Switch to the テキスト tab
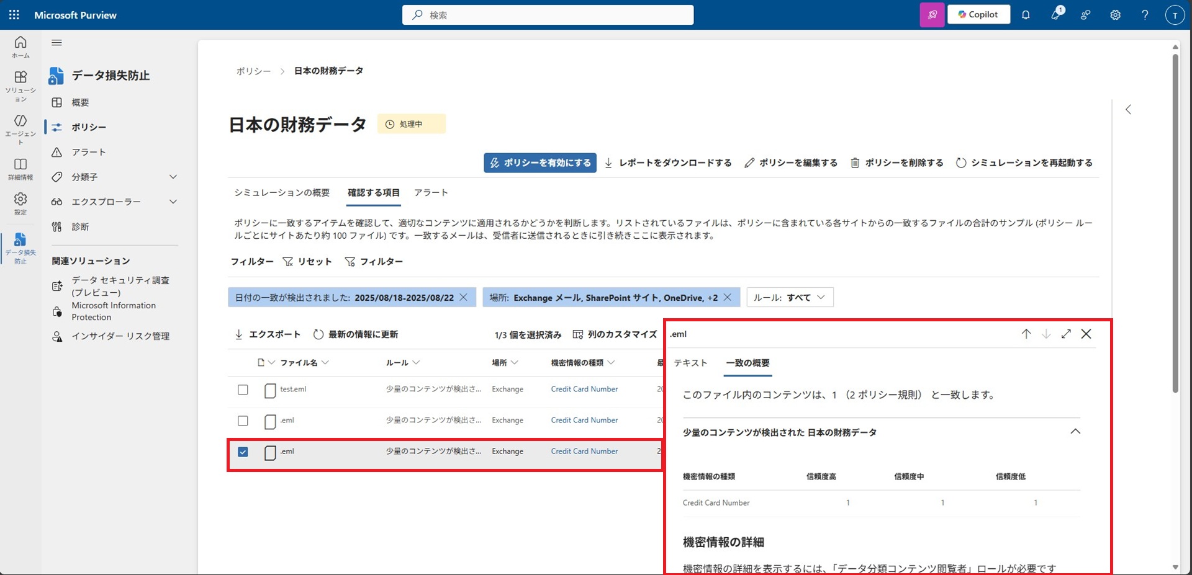Image resolution: width=1192 pixels, height=575 pixels. point(690,363)
